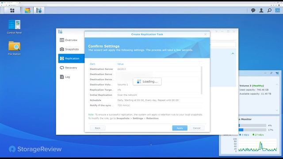Move the storage widget to the previous volume
The width and height of the screenshot is (283, 159).
[x=277, y=84]
